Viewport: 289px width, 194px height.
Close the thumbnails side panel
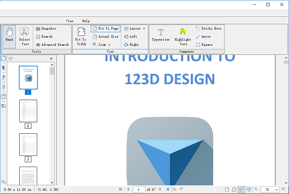coord(51,59)
